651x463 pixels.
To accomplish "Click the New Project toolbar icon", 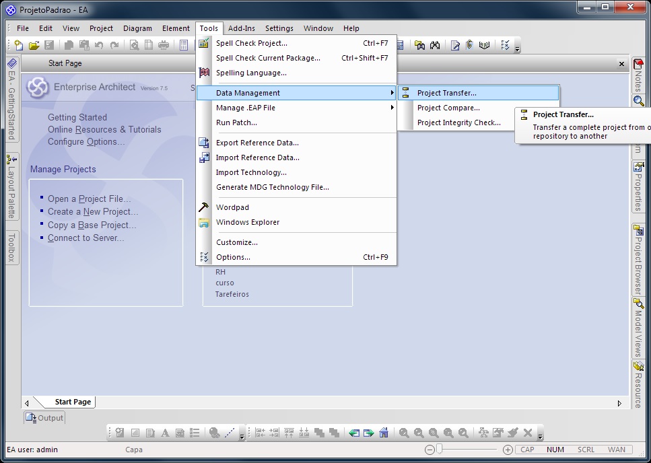I will (19, 45).
